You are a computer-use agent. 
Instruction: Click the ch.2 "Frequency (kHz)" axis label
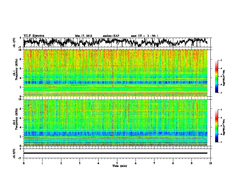[x=16, y=119]
